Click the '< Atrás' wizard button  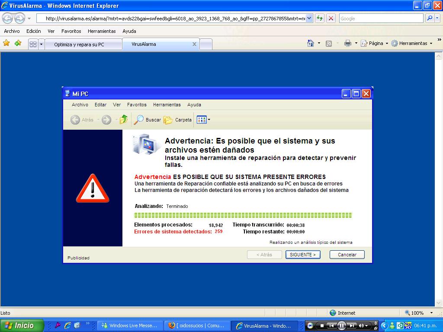click(x=264, y=255)
